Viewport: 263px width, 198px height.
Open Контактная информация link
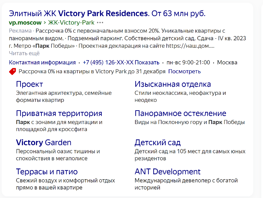[x=42, y=63]
